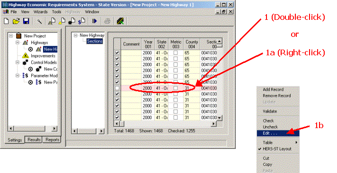
Task: Activate the radio circle beside New Hi
Action: [x=30, y=49]
